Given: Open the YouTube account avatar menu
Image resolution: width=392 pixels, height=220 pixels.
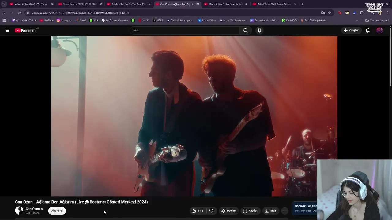Looking at the screenshot, I should pos(379,30).
